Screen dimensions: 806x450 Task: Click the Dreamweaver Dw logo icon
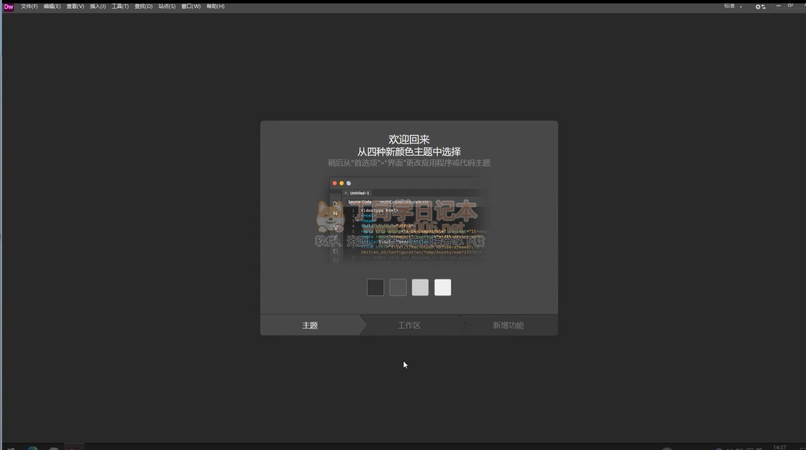pyautogui.click(x=9, y=7)
